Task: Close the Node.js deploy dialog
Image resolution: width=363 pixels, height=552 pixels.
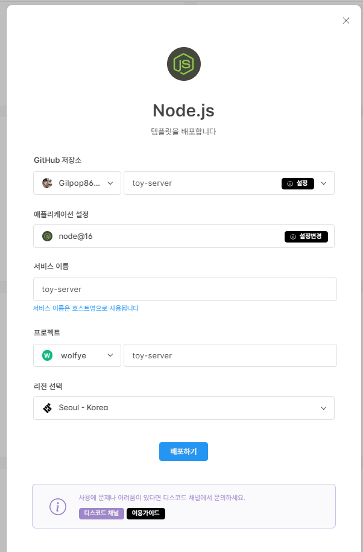Action: [x=346, y=21]
